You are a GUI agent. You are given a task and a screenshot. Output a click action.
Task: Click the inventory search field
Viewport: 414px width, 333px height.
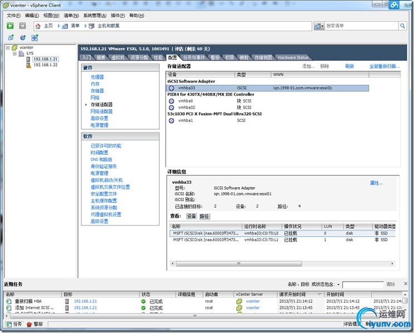(x=361, y=26)
